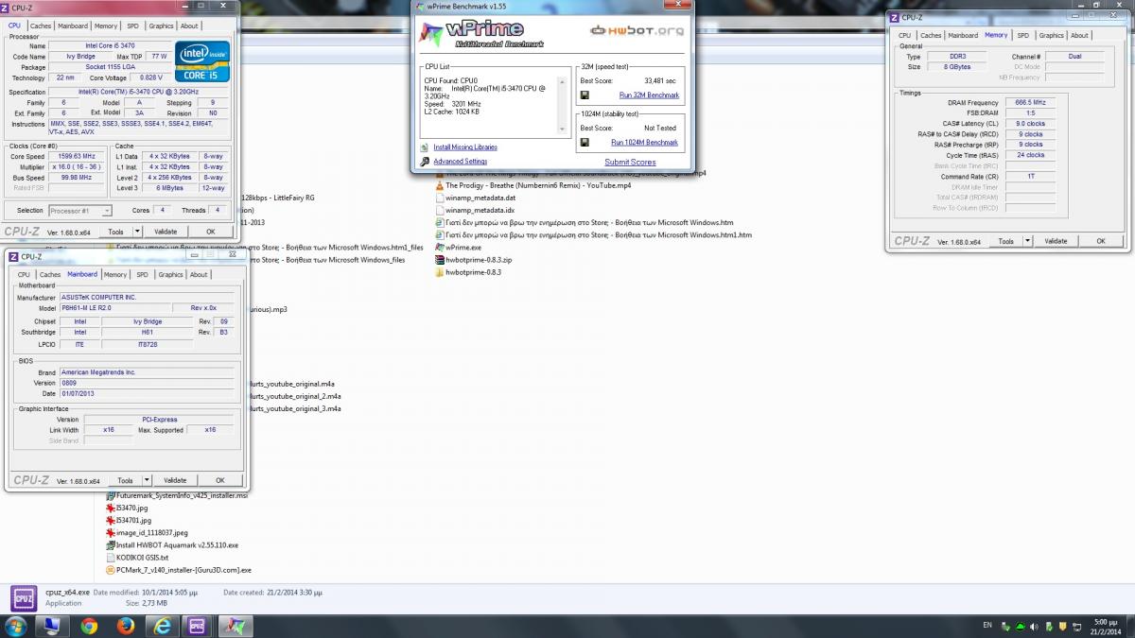Screen dimensions: 1135x638
Task: Click OK in the Memory CPU-Z window
Action: 1101,241
